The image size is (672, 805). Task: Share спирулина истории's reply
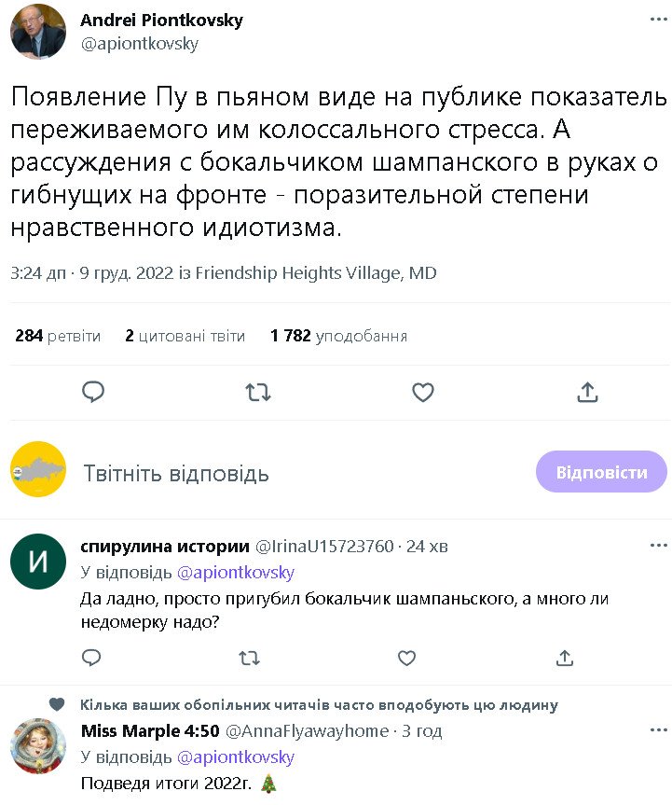tap(564, 658)
